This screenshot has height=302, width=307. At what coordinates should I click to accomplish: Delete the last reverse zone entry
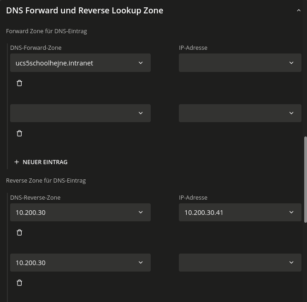click(19, 283)
